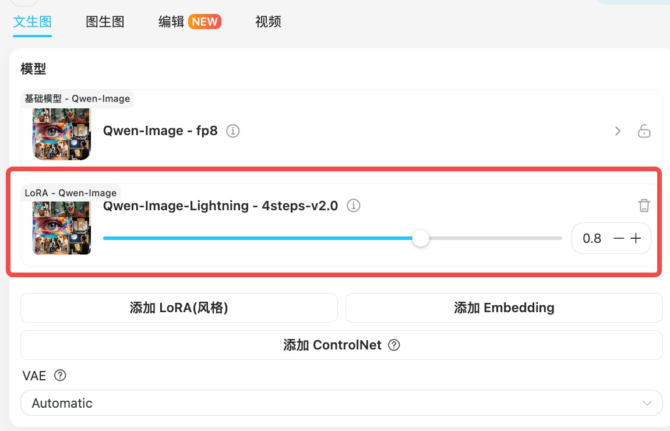Open base model selector chevron arrow
The height and width of the screenshot is (431, 670).
tap(618, 131)
